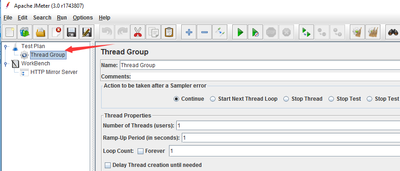Viewport: 400px width, 171px height.
Task: Click the Undo arrow icon
Action: coord(107,32)
